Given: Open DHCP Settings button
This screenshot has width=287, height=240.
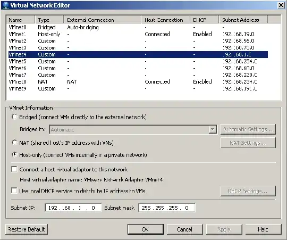Looking at the screenshot, I should point(248,191).
